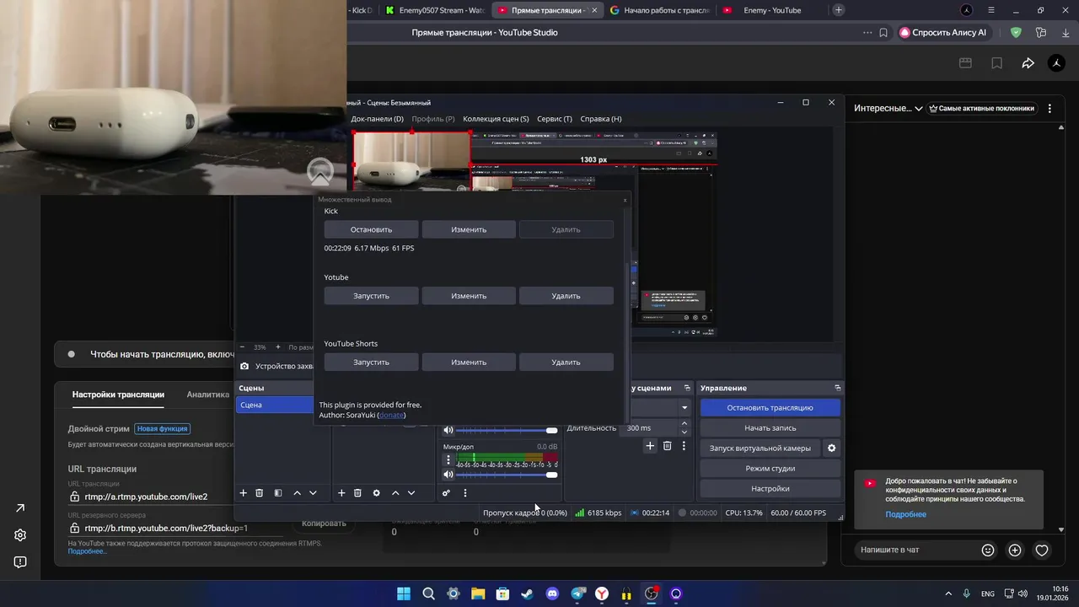1079x607 pixels.
Task: Click Начать запись button
Action: tap(770, 428)
